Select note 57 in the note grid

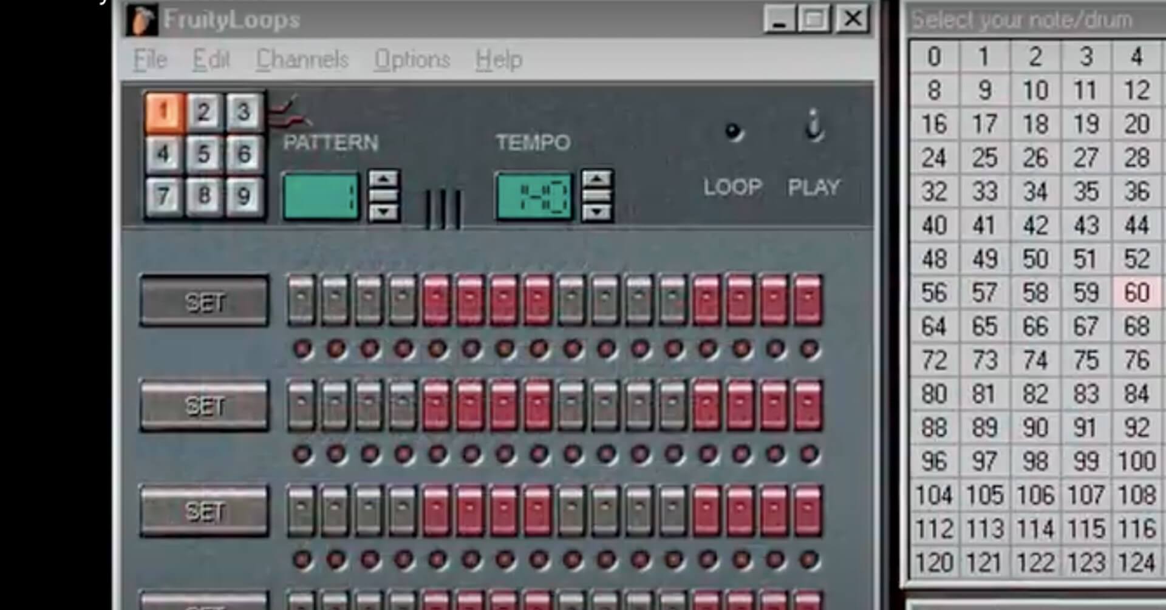click(984, 293)
